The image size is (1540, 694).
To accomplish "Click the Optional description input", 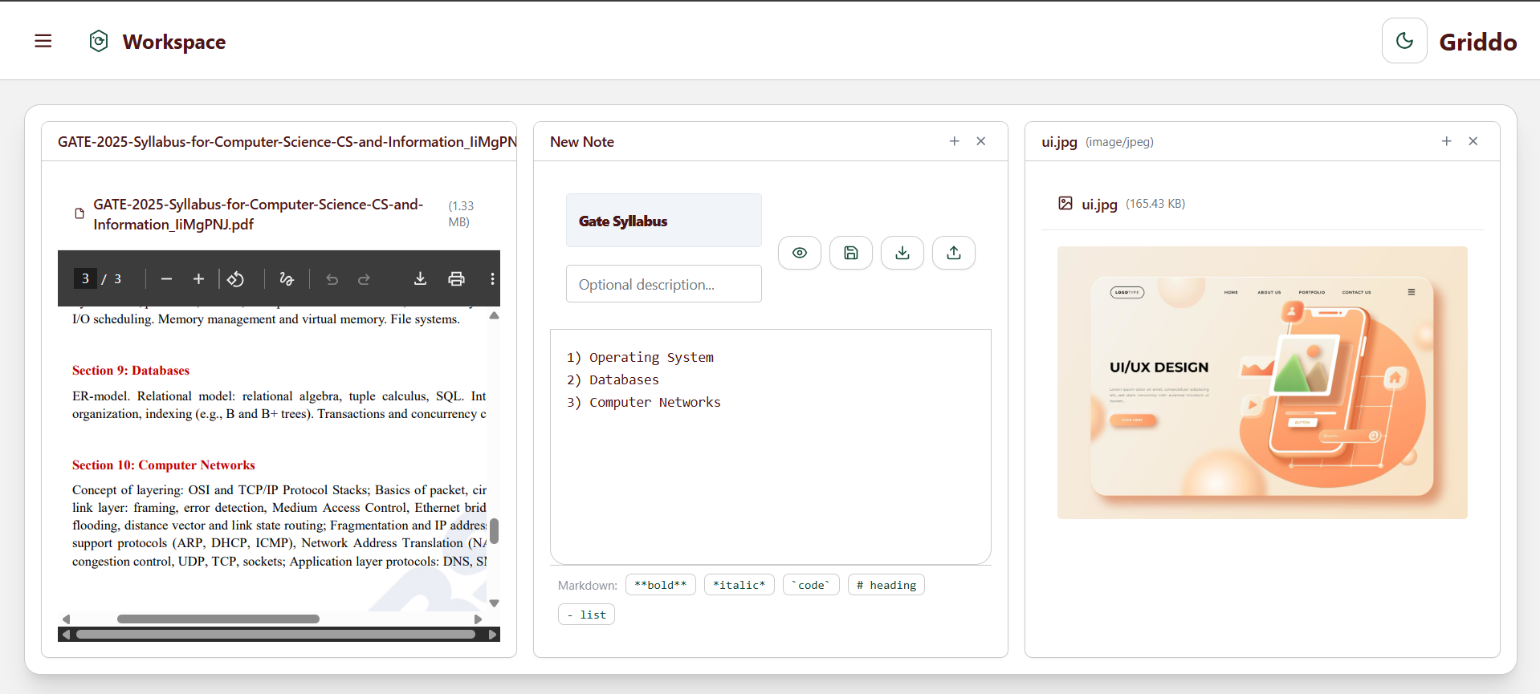I will coord(664,284).
